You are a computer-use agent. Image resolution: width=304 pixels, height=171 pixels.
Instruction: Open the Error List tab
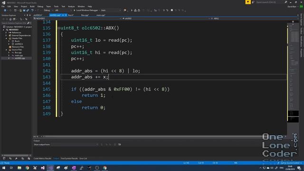pos(83,158)
